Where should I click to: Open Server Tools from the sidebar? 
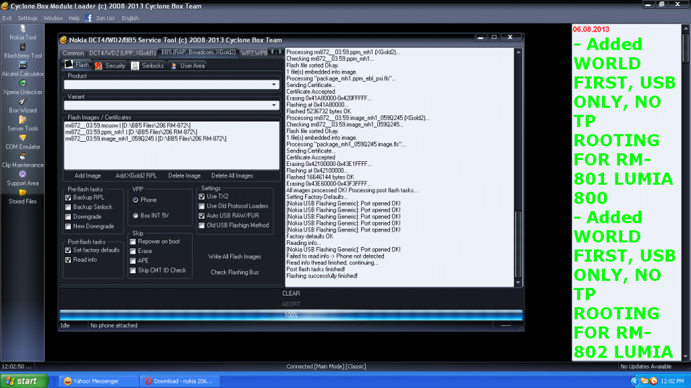[23, 120]
